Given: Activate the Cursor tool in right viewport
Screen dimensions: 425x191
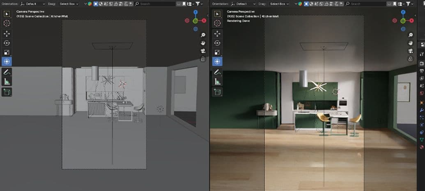Looking at the screenshot, I should tap(217, 23).
